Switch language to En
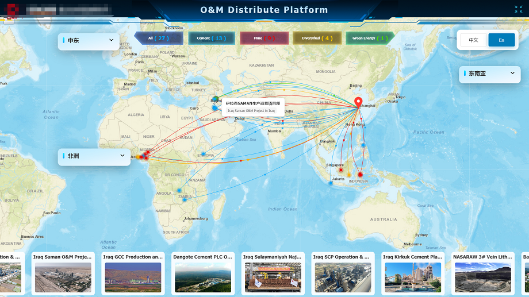 click(x=501, y=40)
